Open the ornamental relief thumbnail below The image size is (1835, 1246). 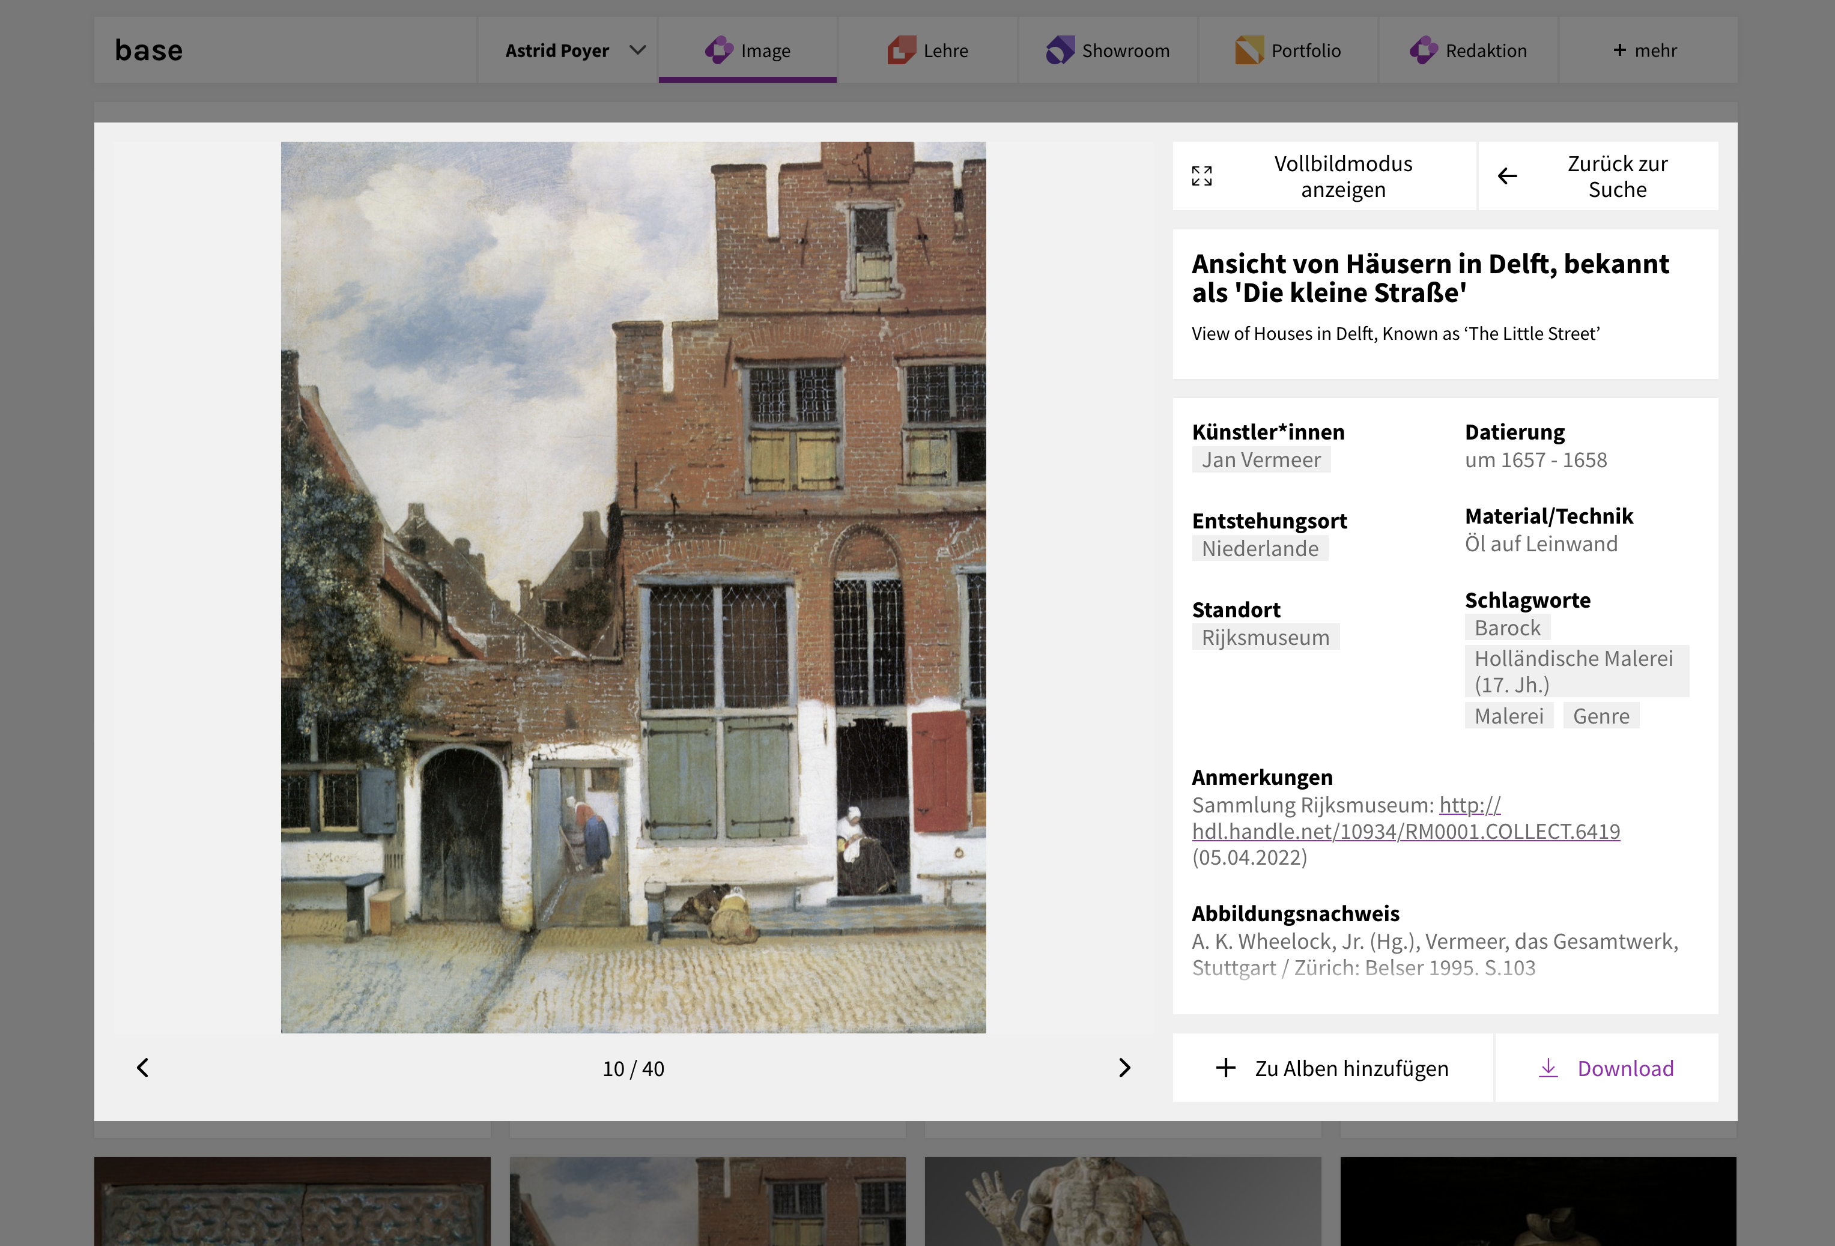[292, 1202]
